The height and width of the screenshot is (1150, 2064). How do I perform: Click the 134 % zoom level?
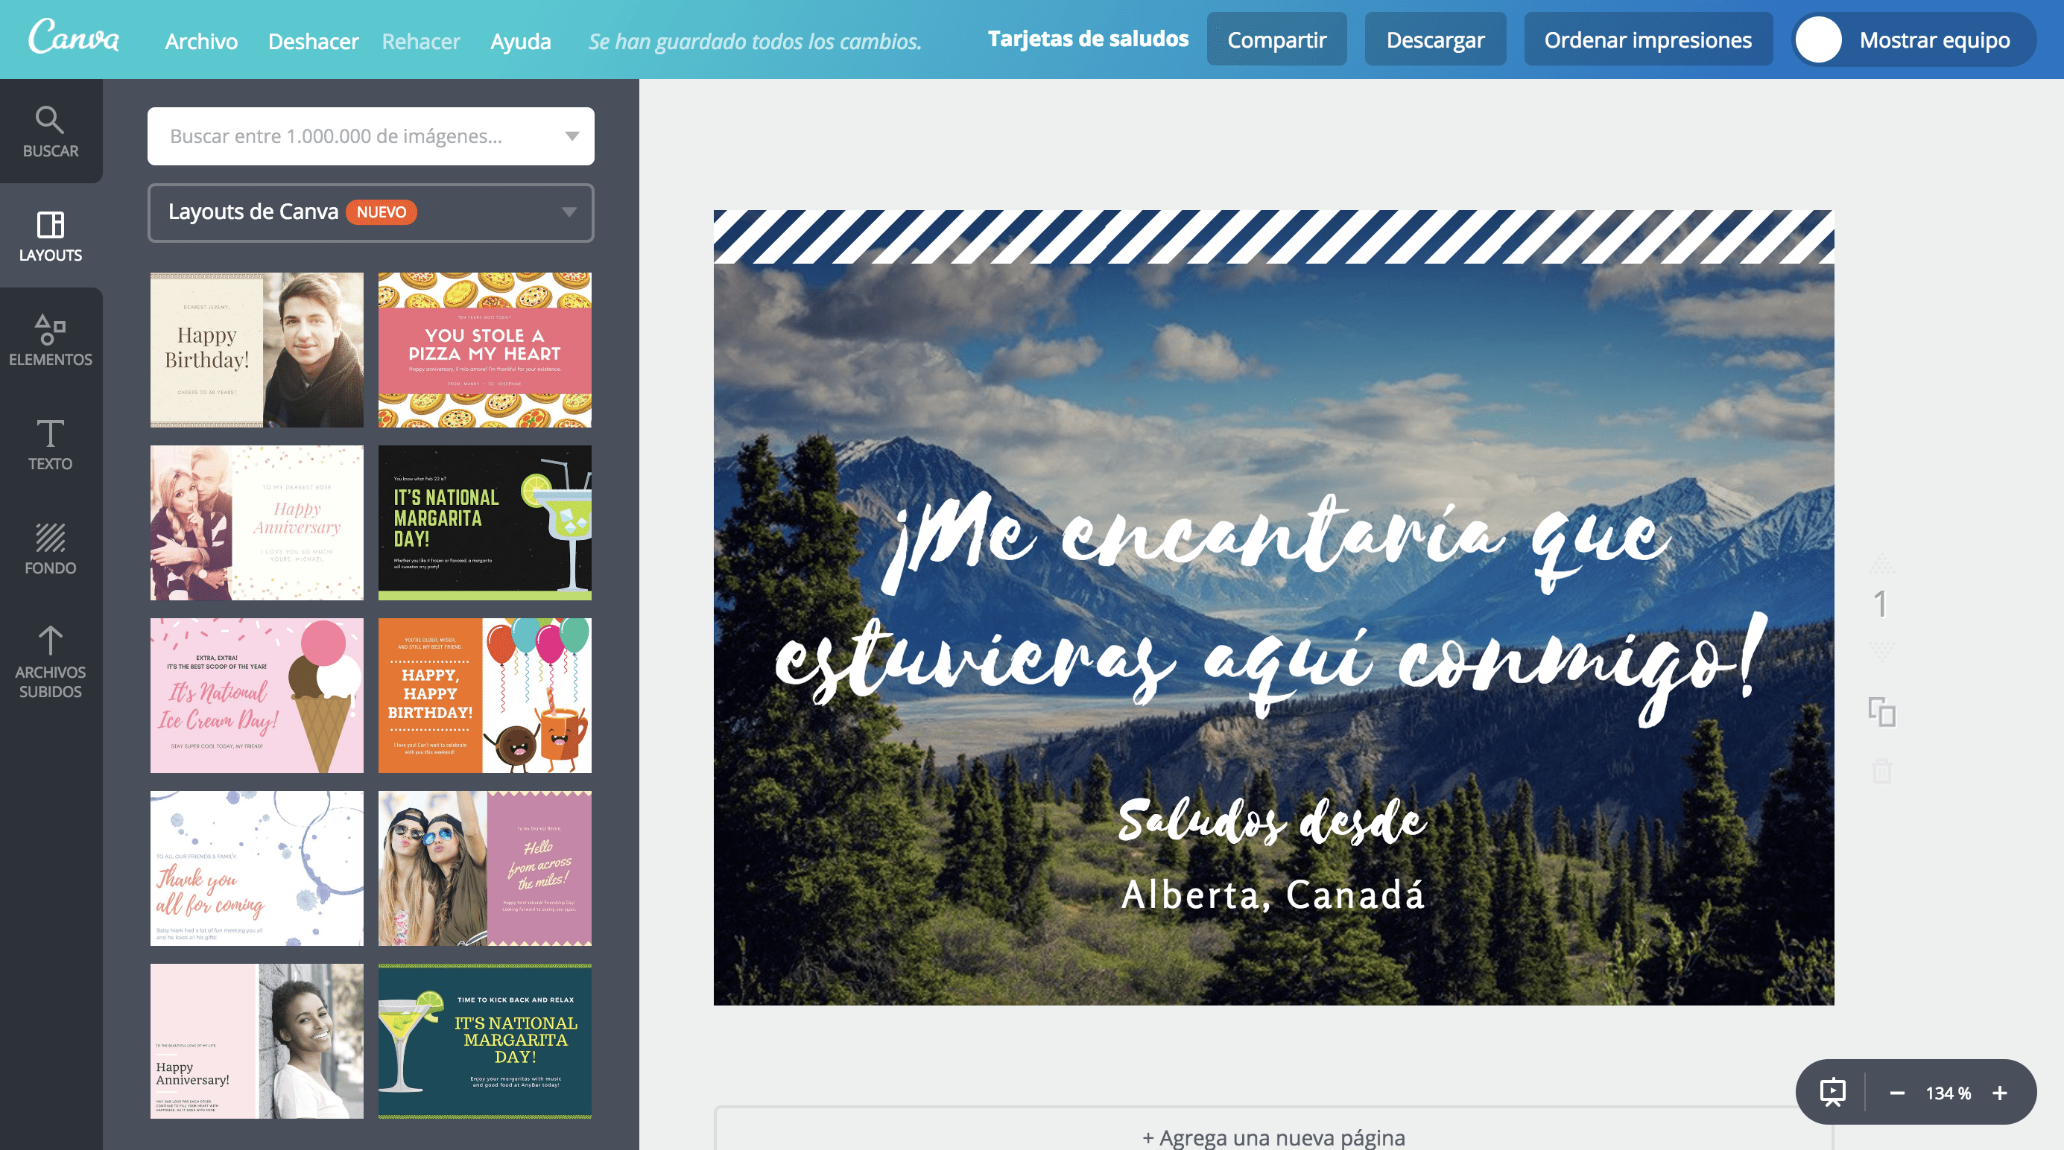1948,1093
